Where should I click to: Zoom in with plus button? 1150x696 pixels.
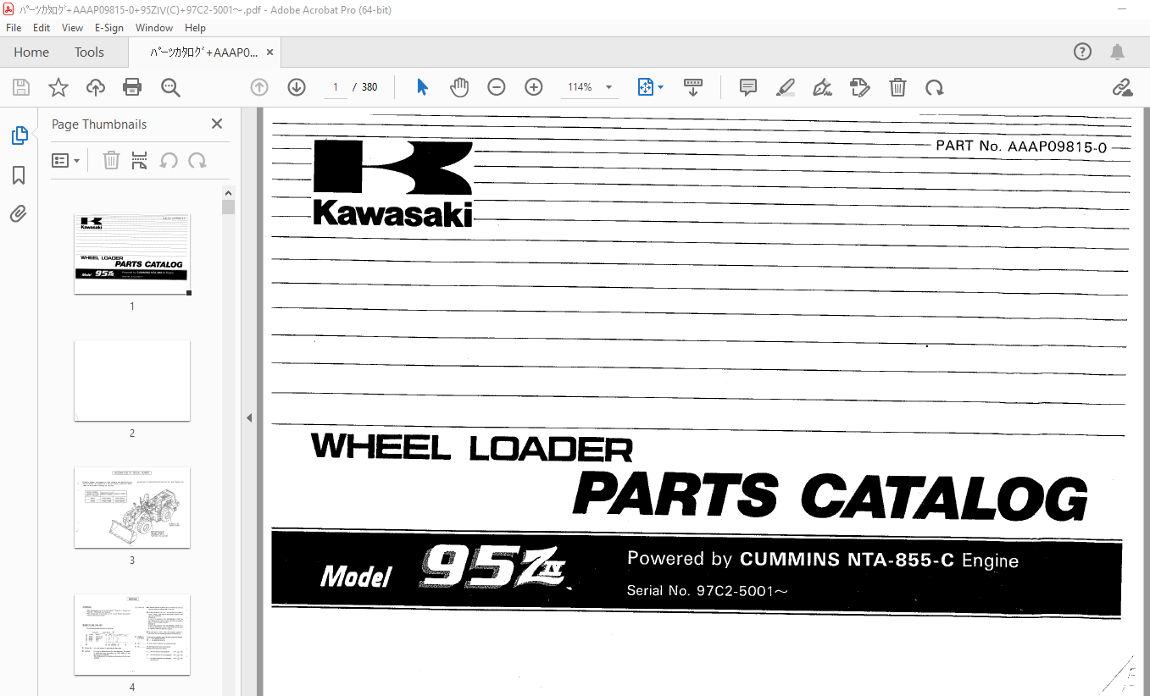point(533,87)
